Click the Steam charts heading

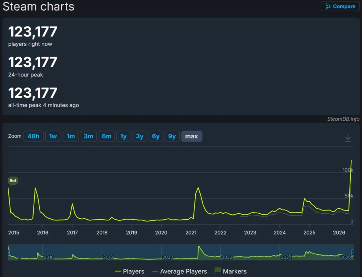click(38, 6)
